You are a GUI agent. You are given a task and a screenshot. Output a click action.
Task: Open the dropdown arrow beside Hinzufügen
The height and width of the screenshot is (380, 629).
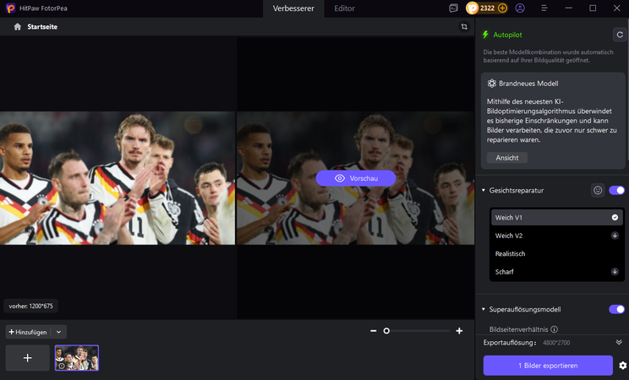(x=58, y=333)
